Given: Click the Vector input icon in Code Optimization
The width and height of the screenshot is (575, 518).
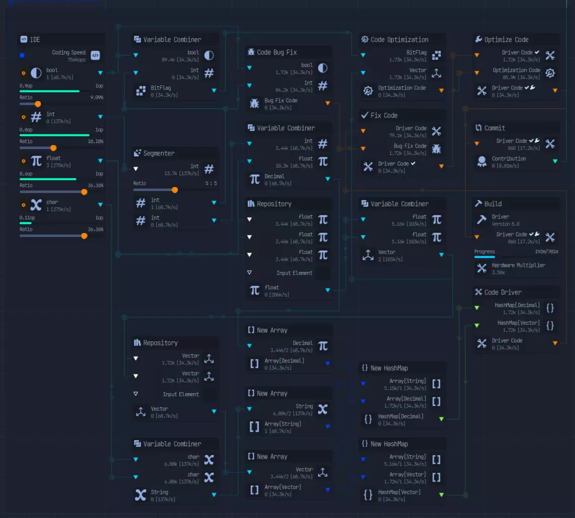Looking at the screenshot, I should click(x=437, y=73).
